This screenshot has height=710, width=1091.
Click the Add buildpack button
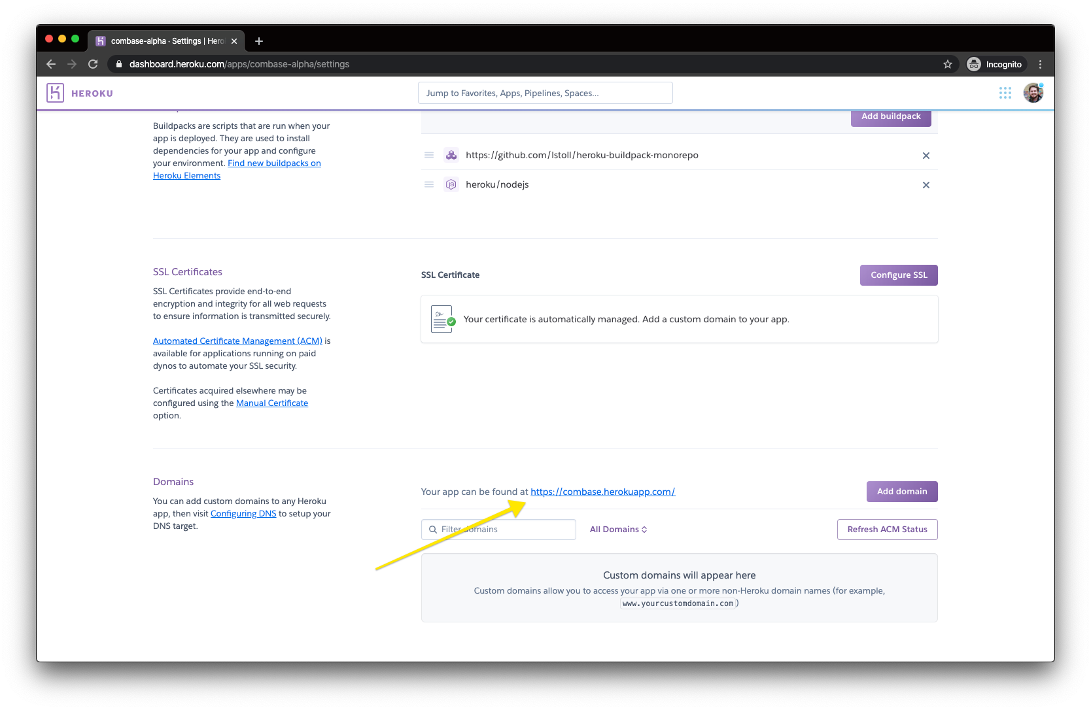pyautogui.click(x=891, y=116)
